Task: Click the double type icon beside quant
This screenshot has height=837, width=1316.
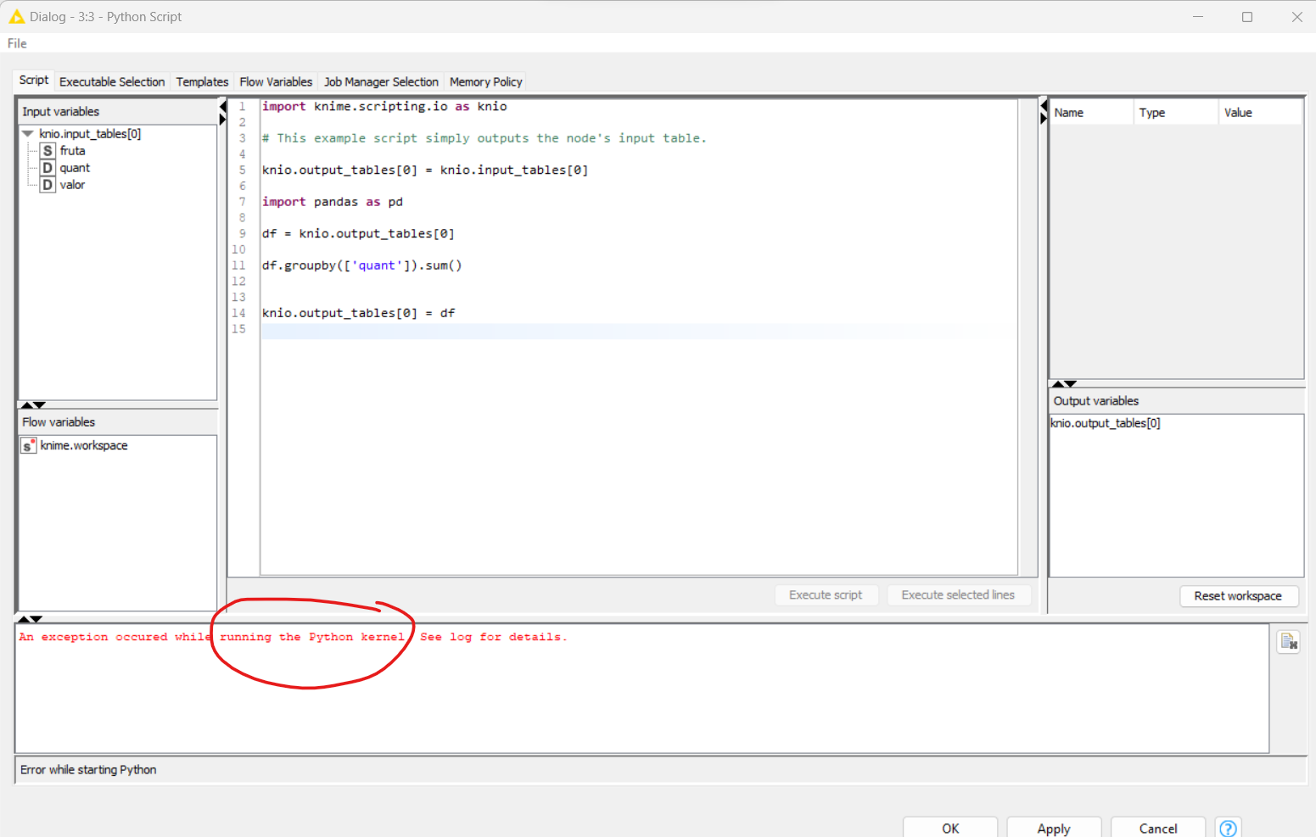Action: (48, 168)
